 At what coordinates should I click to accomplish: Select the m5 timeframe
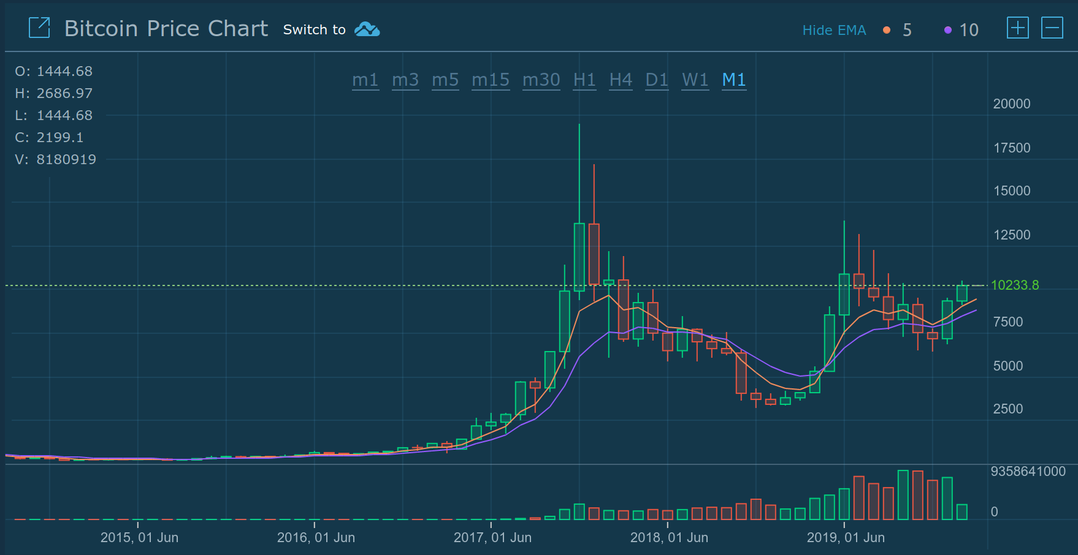point(445,80)
